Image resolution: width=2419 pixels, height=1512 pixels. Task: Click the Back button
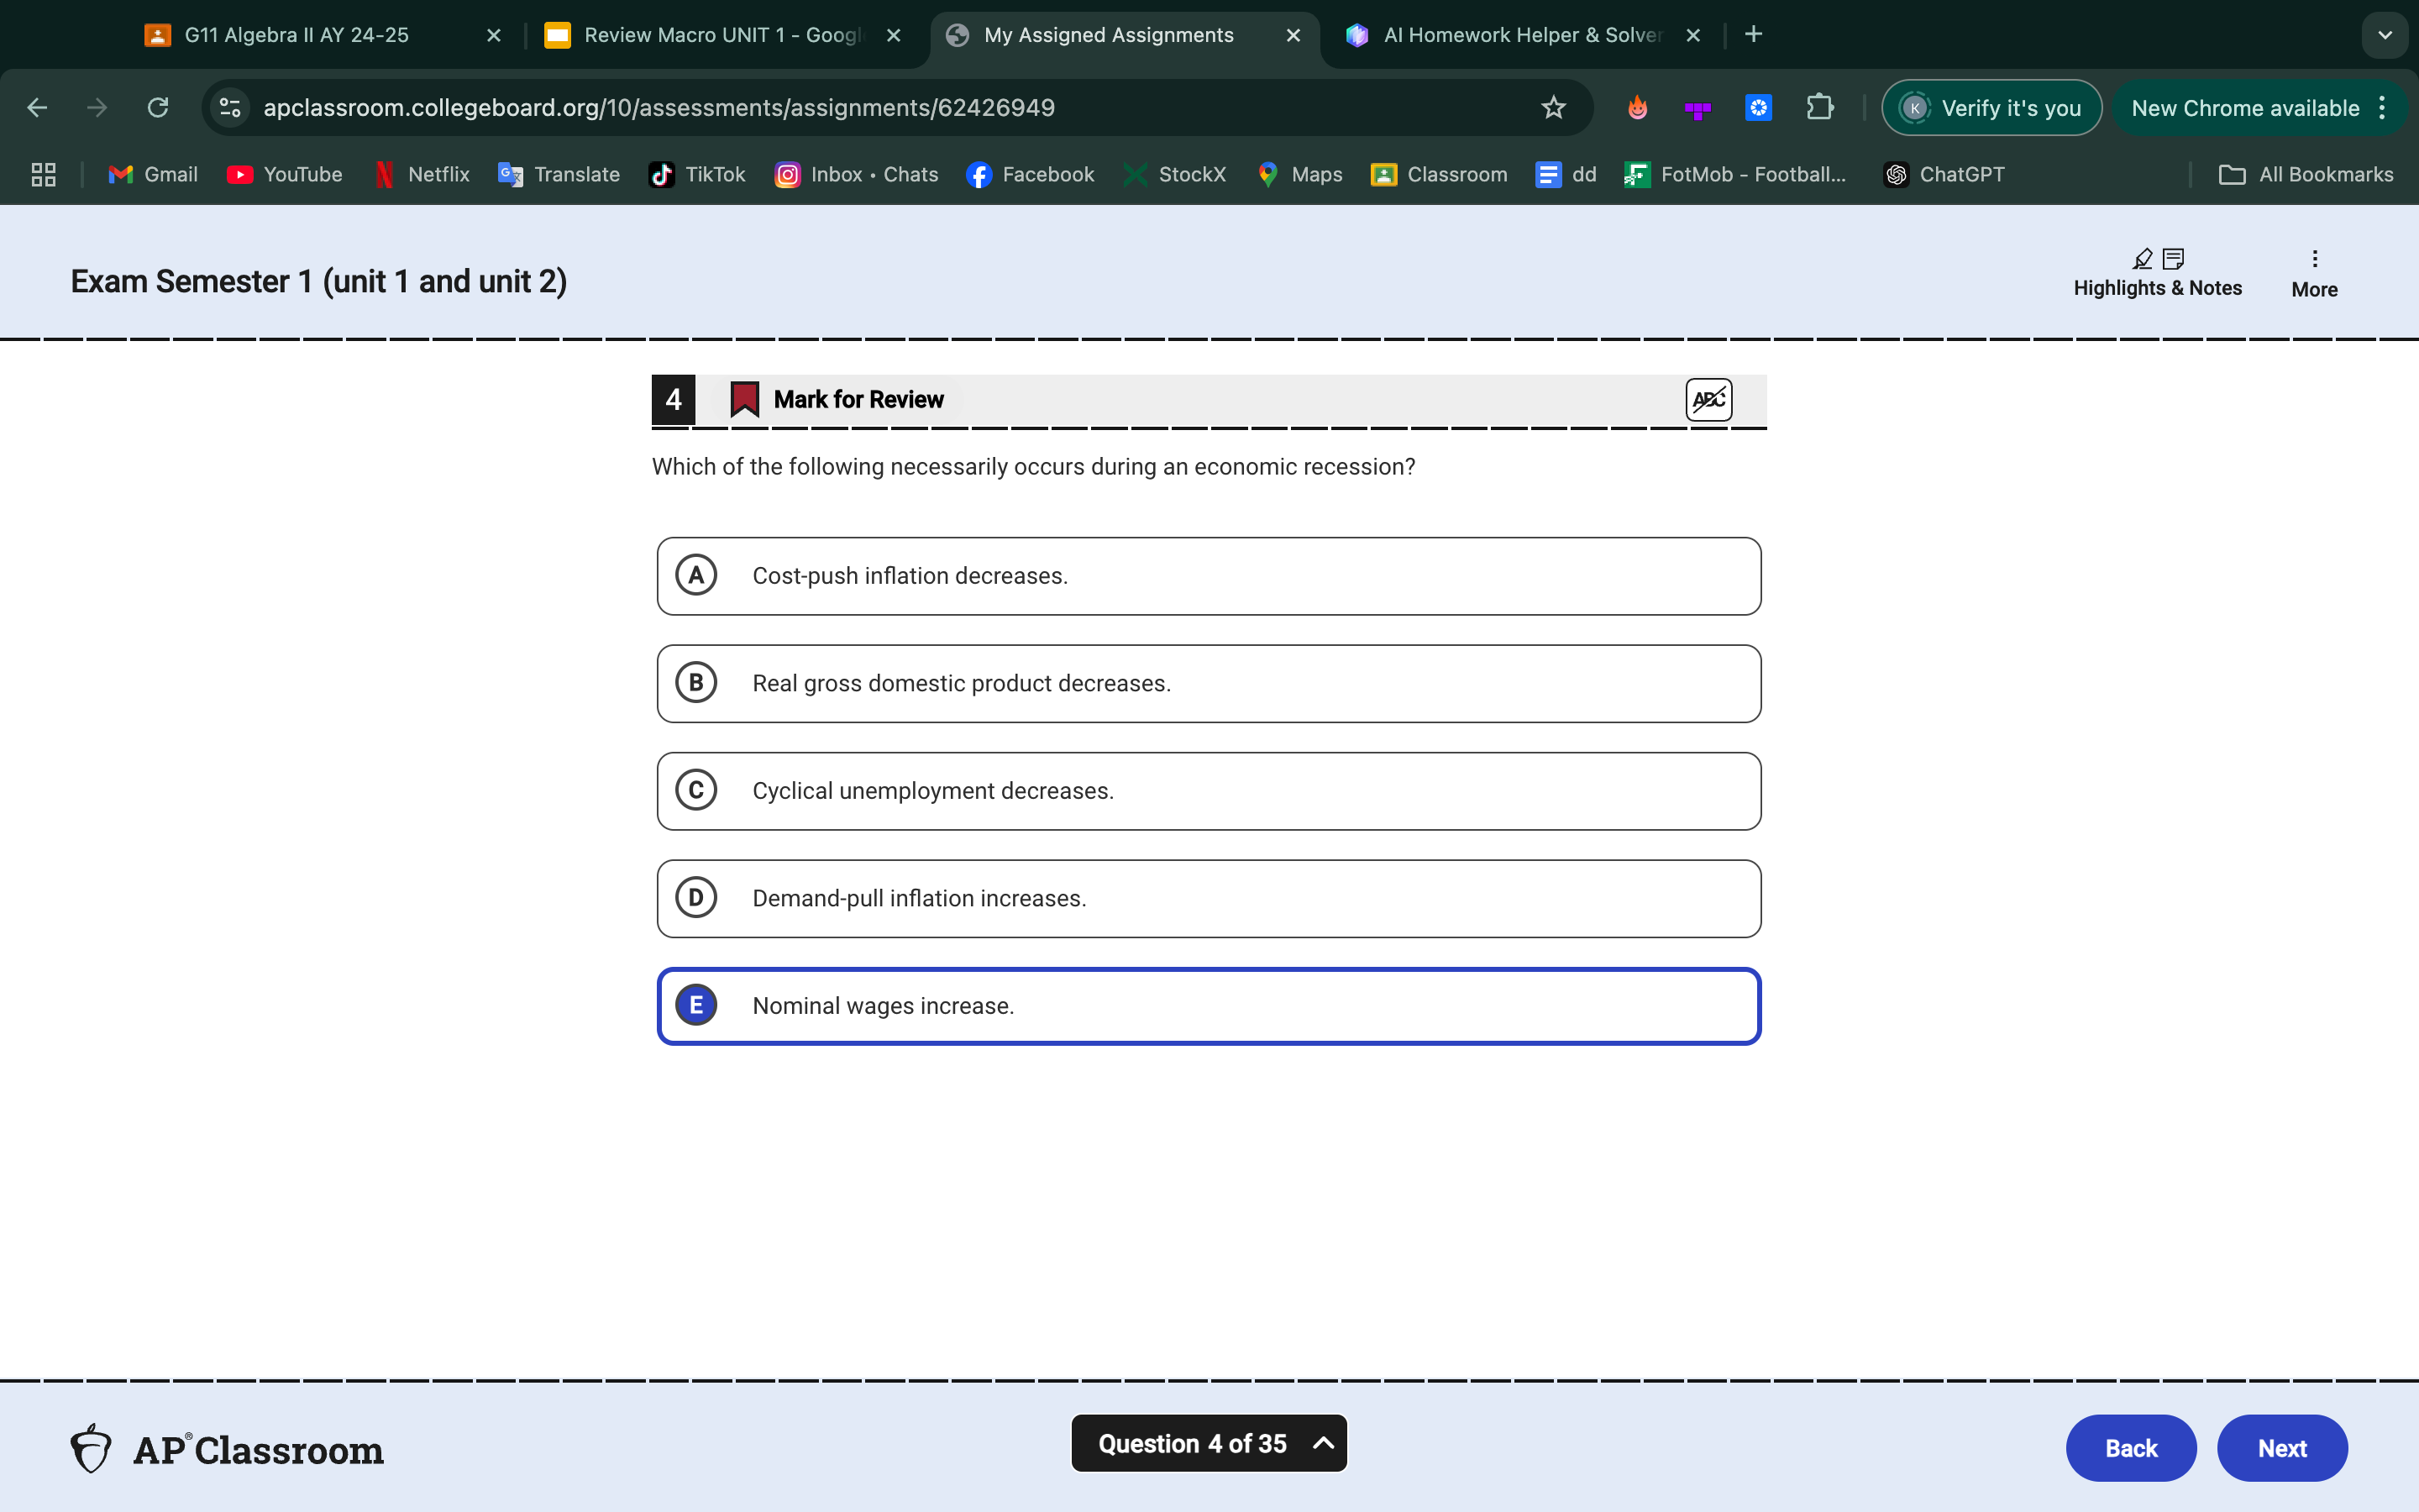coord(2131,1448)
